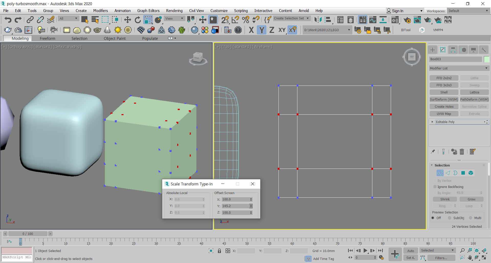Image resolution: width=491 pixels, height=263 pixels.
Task: Open the Hierarchy command panel tab
Action: 453,50
